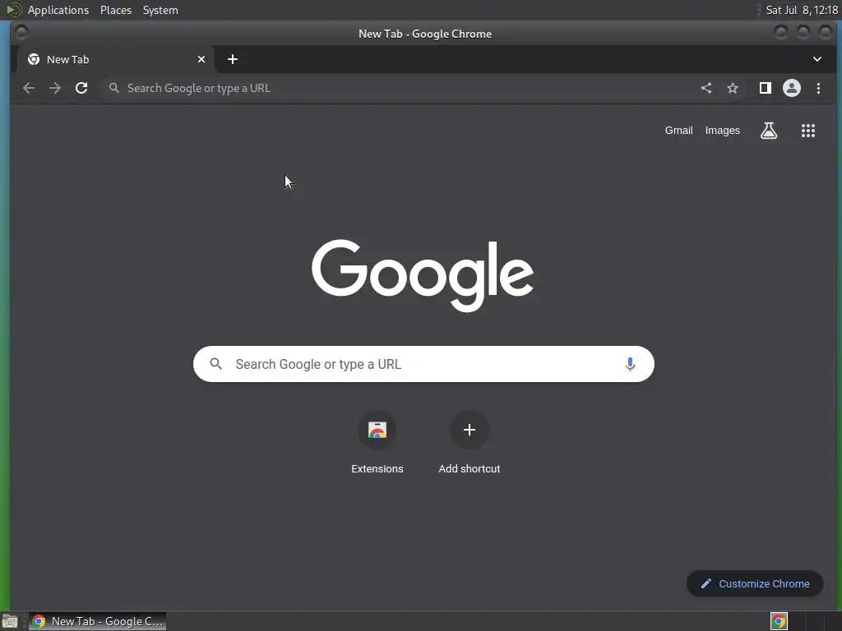Open the Images link

pos(722,131)
